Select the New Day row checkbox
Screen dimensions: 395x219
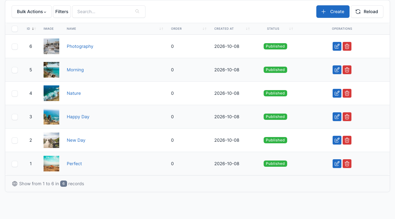point(15,140)
